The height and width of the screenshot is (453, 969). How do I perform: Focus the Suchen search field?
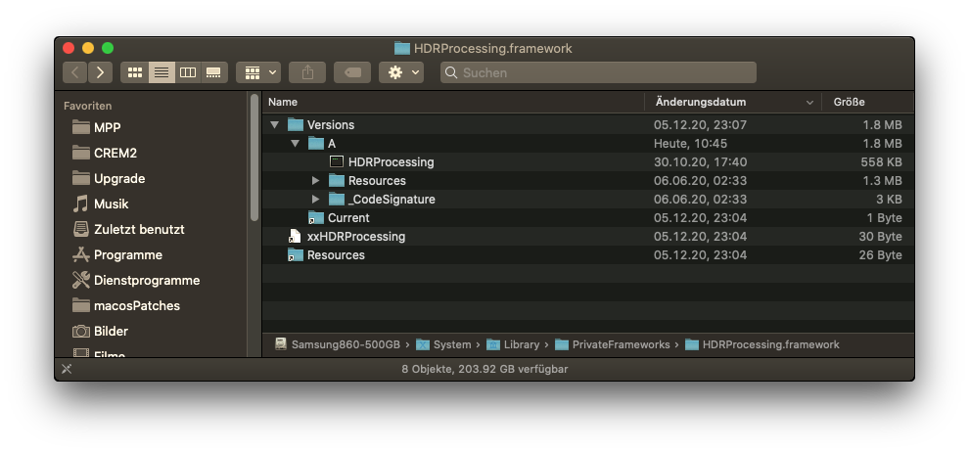pyautogui.click(x=597, y=72)
